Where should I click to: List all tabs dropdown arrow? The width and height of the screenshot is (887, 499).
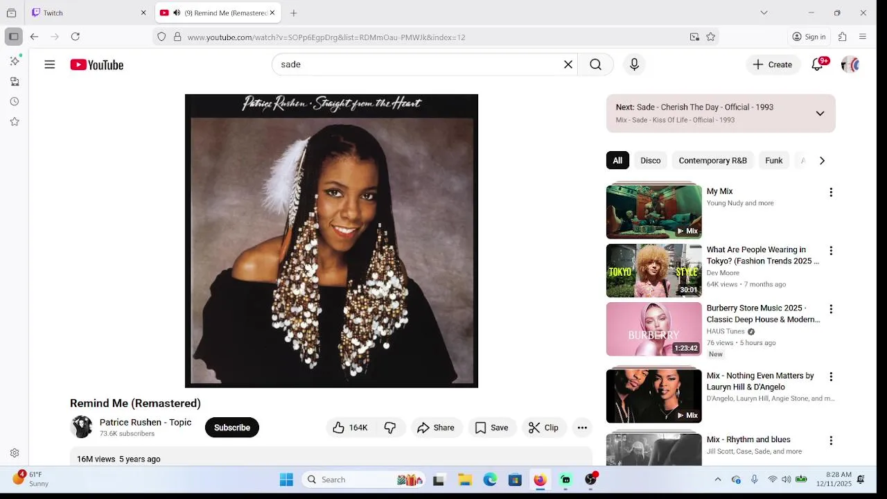(764, 12)
